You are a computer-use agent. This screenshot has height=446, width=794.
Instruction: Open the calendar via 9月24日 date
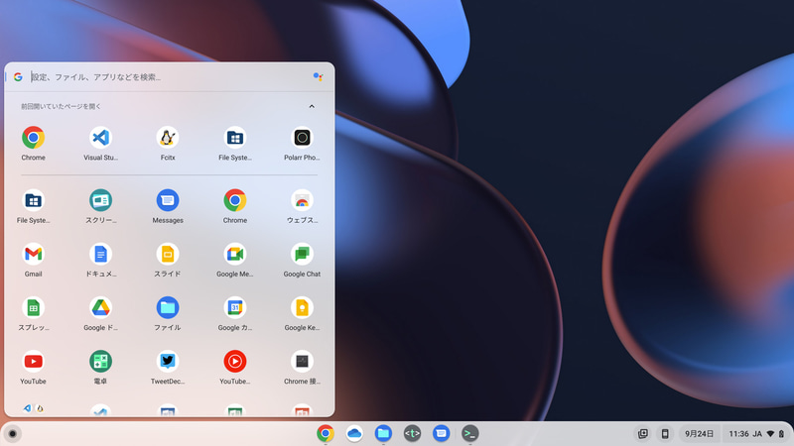(x=699, y=434)
